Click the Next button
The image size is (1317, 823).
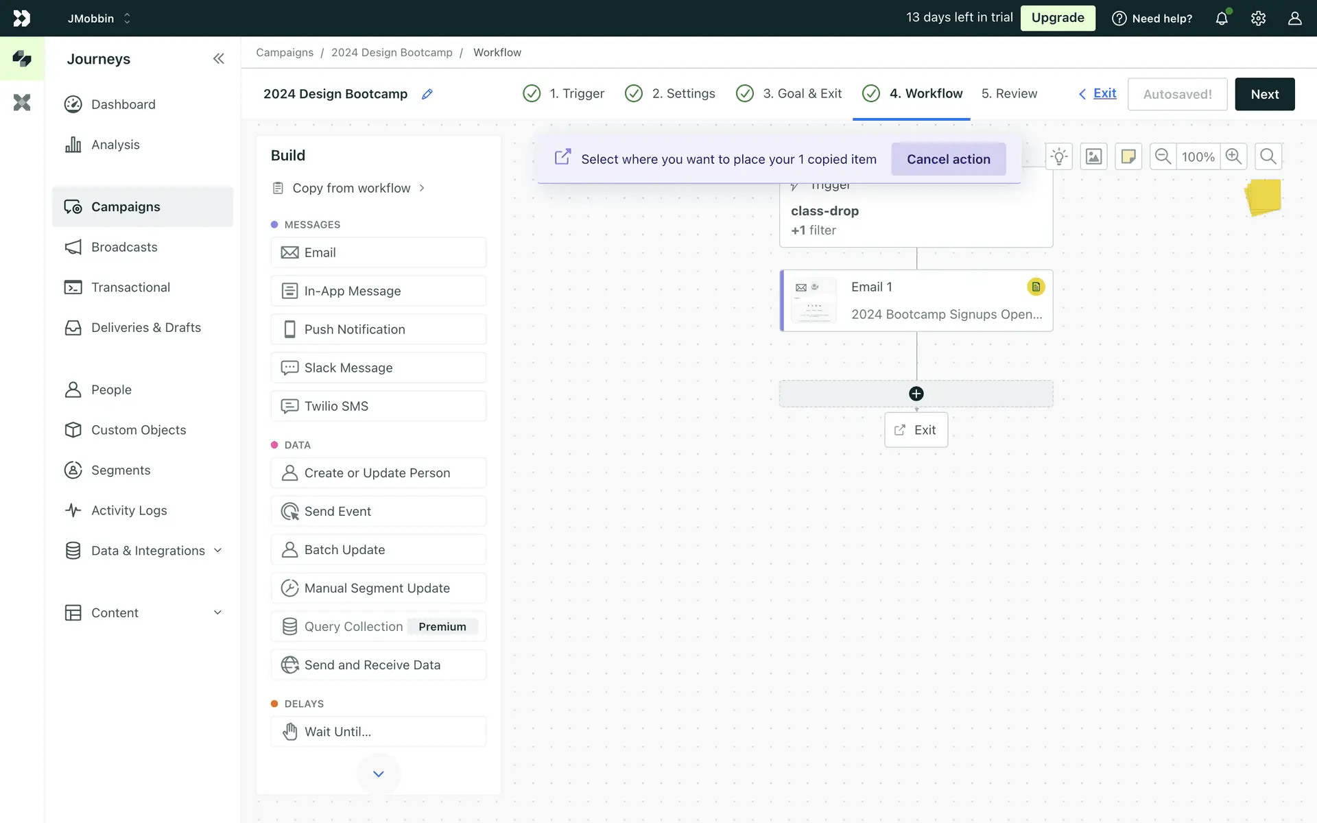click(x=1264, y=94)
